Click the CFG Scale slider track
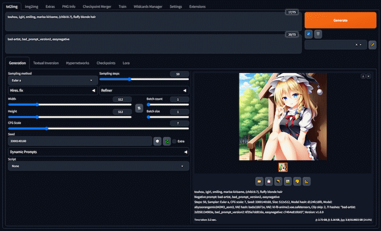Viewport: 381px width, 231px height. 98,128
